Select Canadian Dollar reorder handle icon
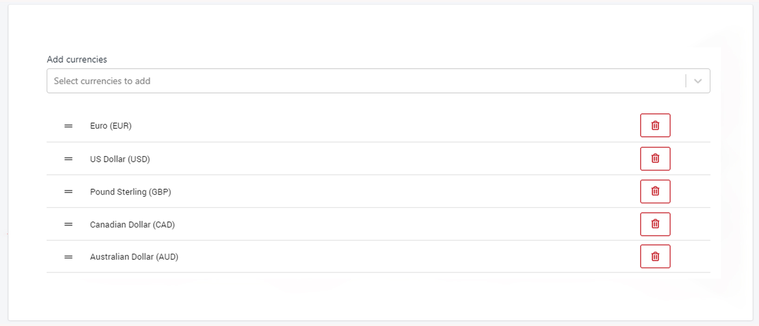759x326 pixels. click(68, 224)
